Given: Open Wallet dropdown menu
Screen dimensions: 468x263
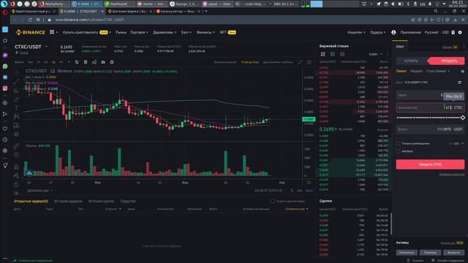Looking at the screenshot, I should 356,32.
